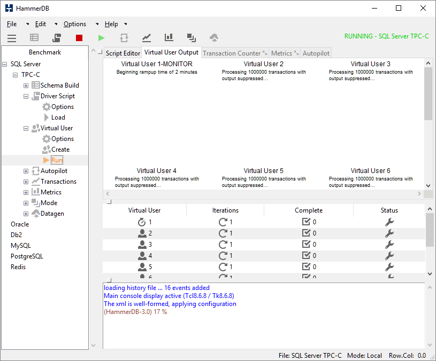Expand the Autopilot tree node
Image resolution: width=436 pixels, height=361 pixels.
click(26, 171)
